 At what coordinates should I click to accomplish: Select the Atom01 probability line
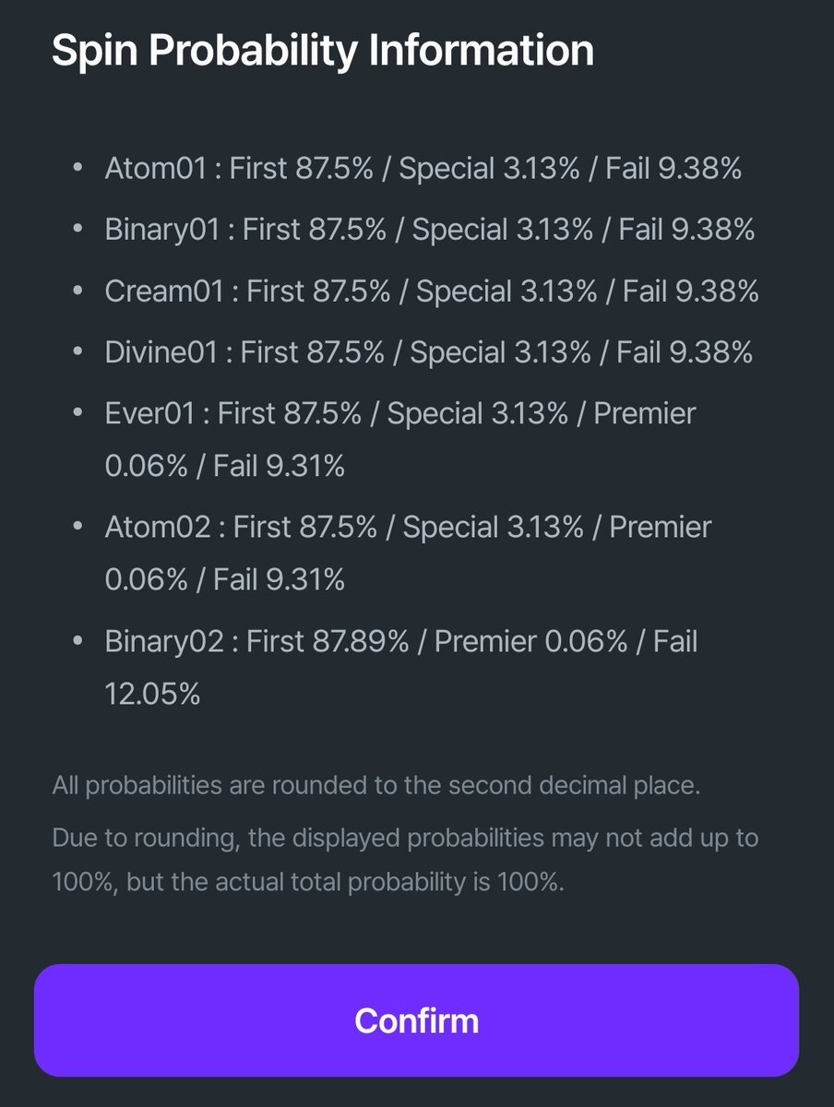click(423, 169)
